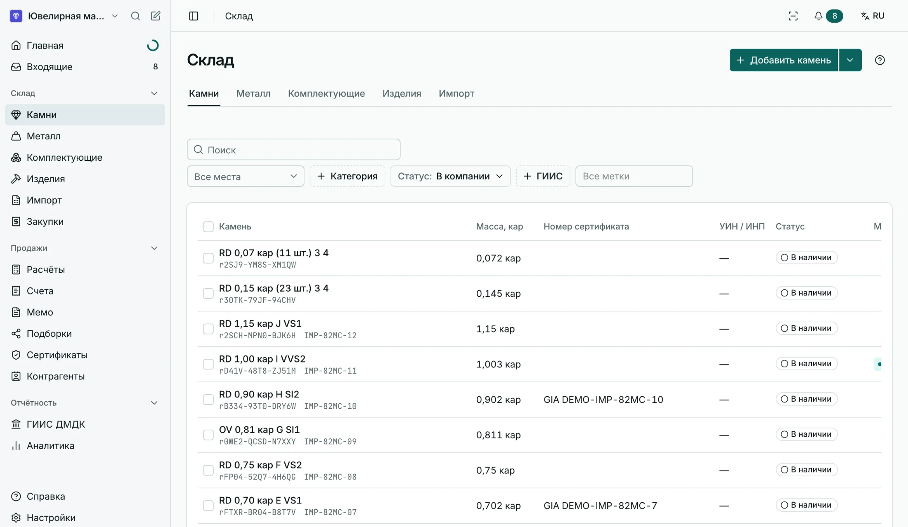Check the row OV 0,81 кар G SI1
The width and height of the screenshot is (908, 527).
208,435
